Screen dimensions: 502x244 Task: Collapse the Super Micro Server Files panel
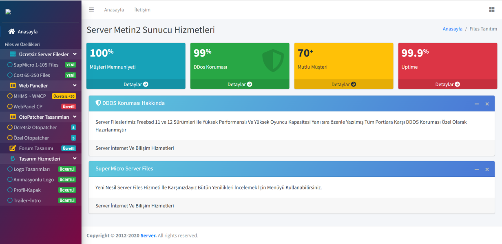point(477,169)
